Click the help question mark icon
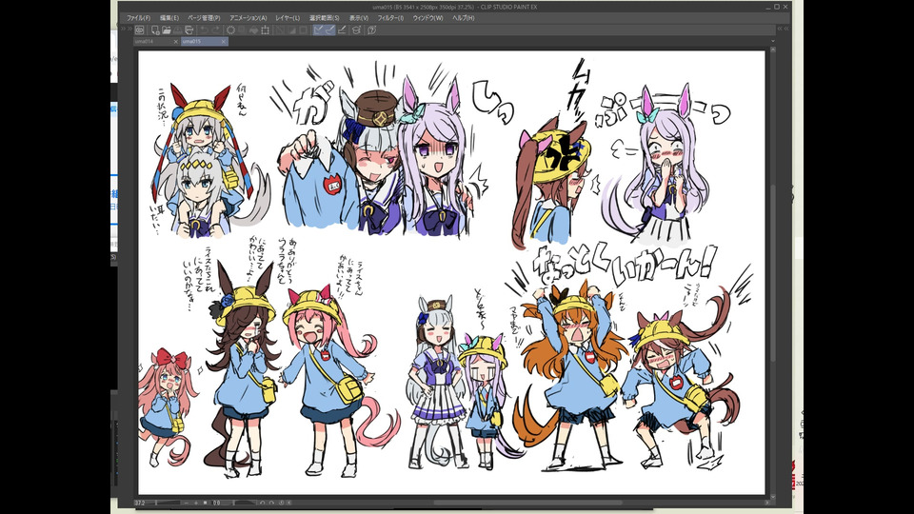 coord(372,30)
